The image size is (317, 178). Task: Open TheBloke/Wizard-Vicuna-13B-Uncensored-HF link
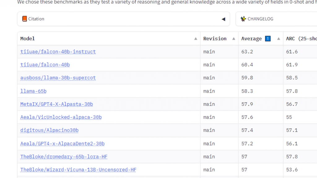[78, 170]
